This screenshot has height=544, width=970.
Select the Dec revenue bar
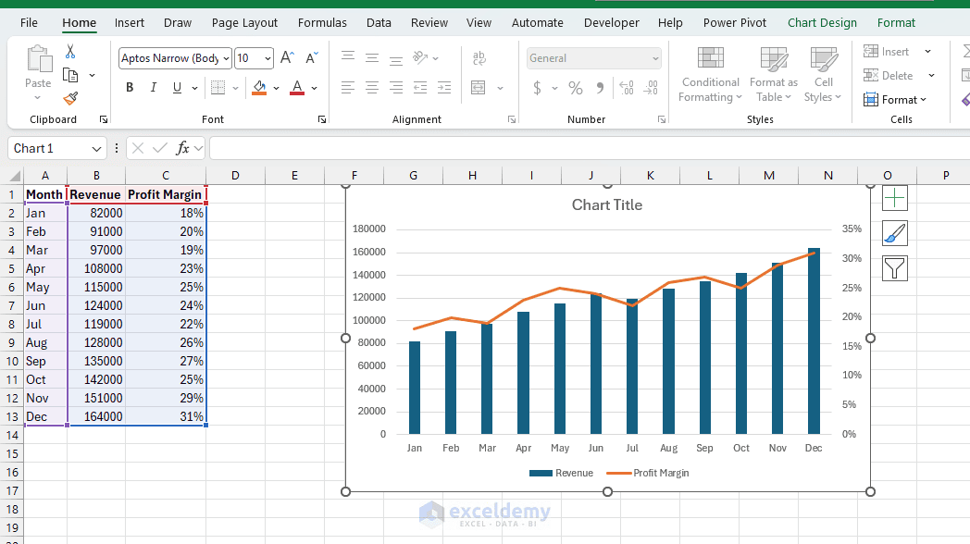[x=814, y=341]
